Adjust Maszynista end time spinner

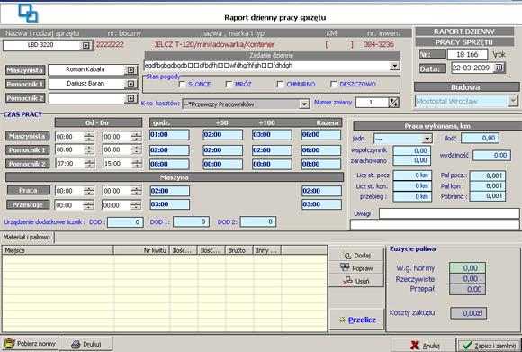click(x=136, y=137)
